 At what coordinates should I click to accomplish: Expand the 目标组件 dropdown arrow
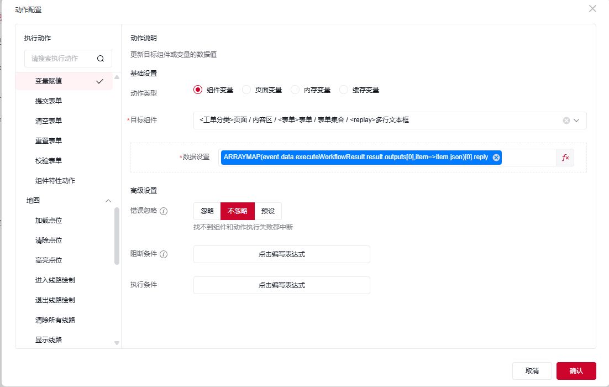pos(577,121)
